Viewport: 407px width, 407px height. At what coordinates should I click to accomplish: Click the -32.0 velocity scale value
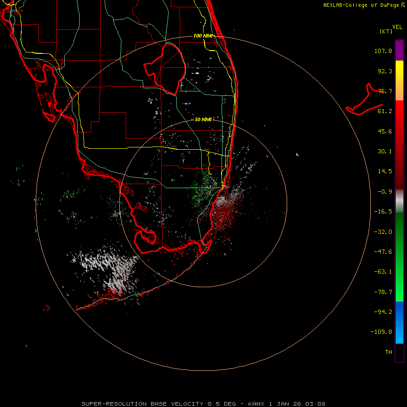click(383, 232)
